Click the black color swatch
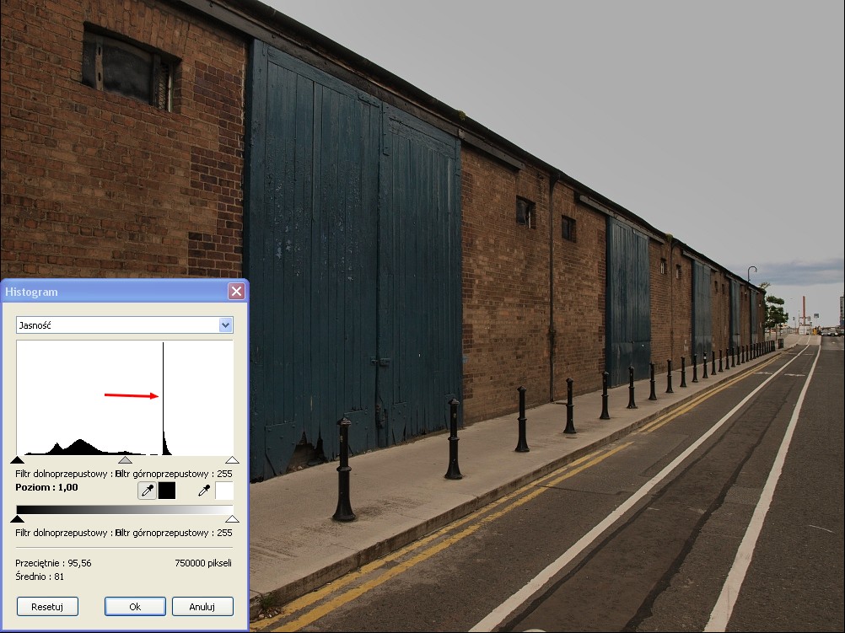 click(x=167, y=491)
